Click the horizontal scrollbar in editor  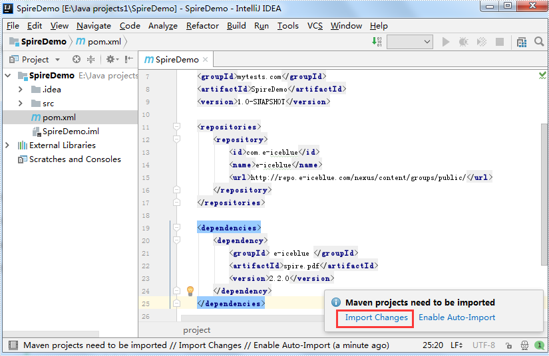click(x=252, y=318)
